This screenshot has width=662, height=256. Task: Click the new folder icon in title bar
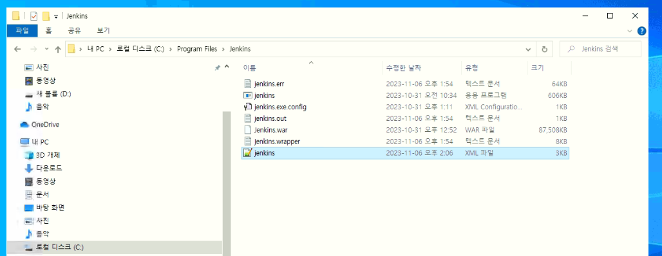click(46, 16)
